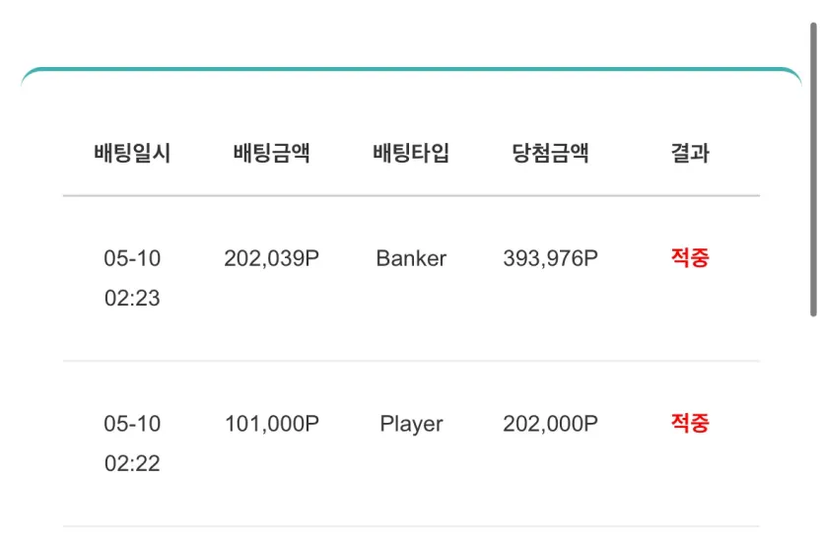Viewport: 823px width, 547px height.
Task: Click red 적중 result in Player row
Action: pos(690,423)
